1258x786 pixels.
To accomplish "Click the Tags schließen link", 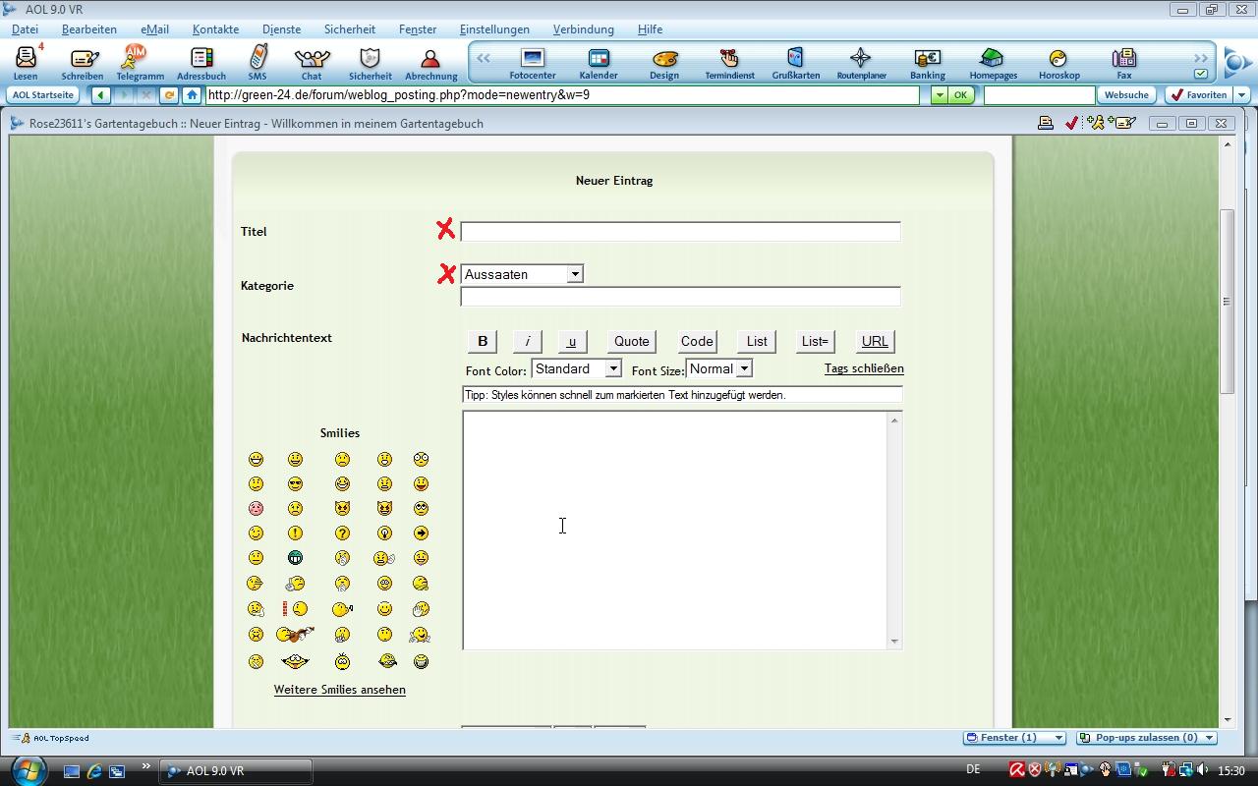I will coord(864,368).
